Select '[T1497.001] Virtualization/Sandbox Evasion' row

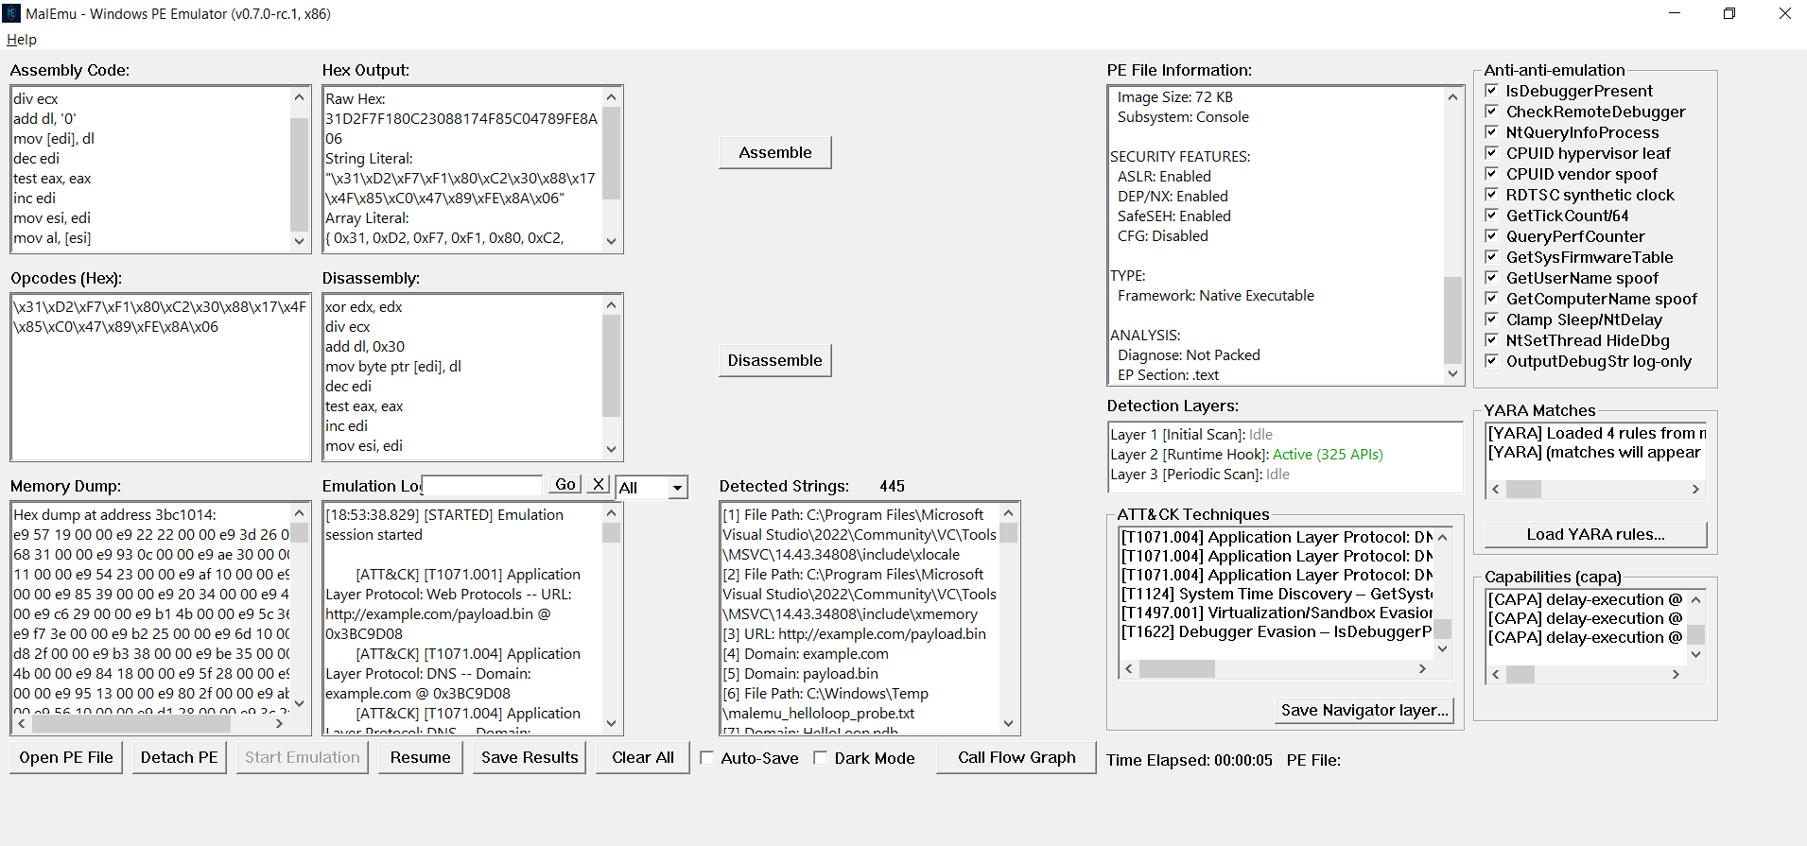(x=1277, y=613)
